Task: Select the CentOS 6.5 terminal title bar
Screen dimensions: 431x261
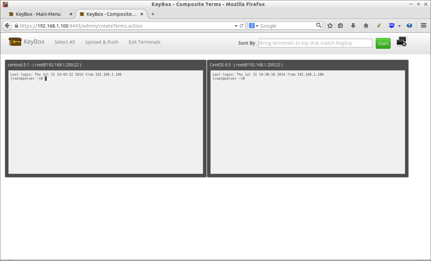Action: [308, 65]
